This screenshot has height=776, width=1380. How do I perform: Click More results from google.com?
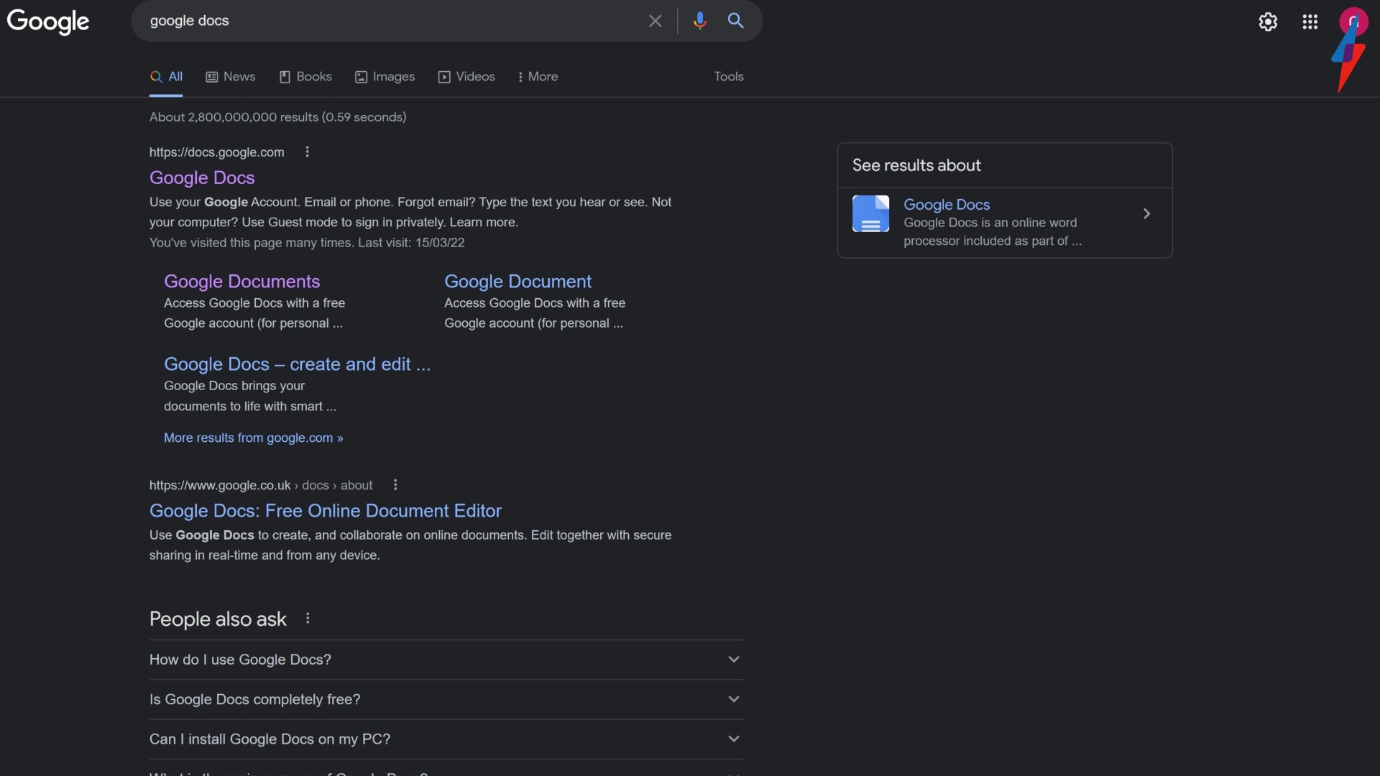[253, 438]
